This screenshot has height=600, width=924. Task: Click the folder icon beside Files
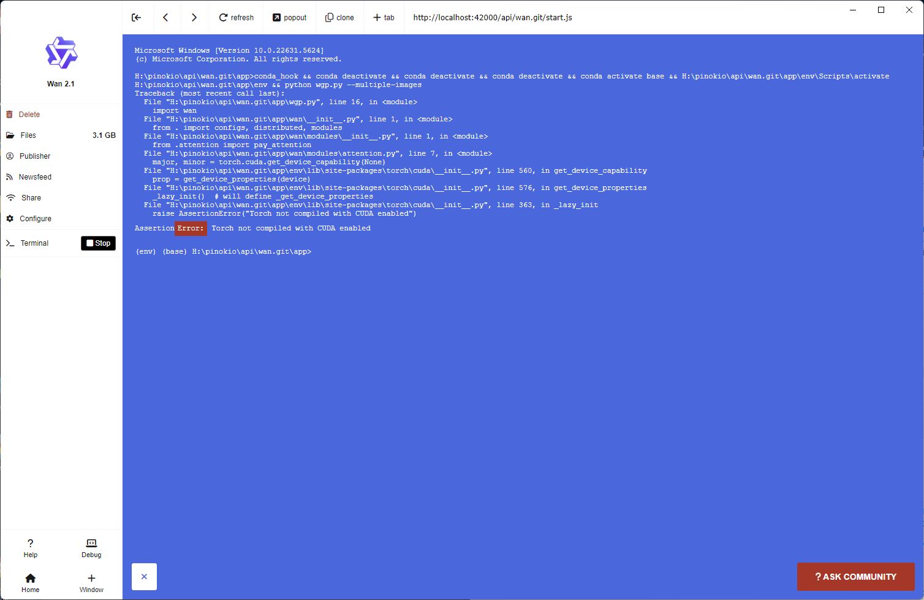[x=10, y=135]
